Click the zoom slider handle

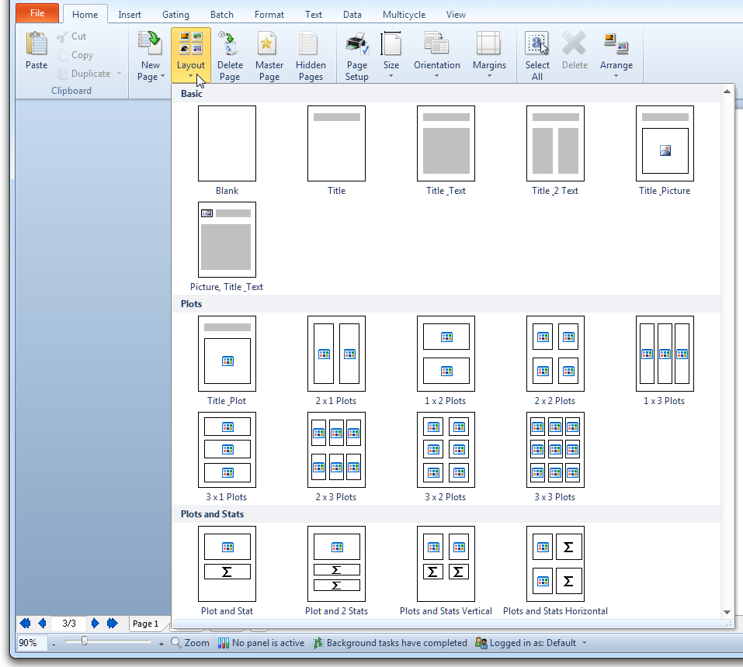tap(84, 641)
